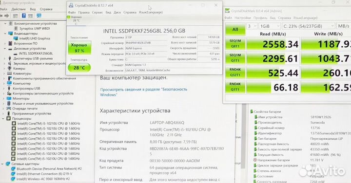Click the green health dot on the disk C: tab
351x183 pixels.
click(x=69, y=17)
